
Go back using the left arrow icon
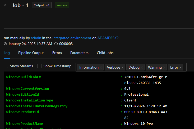point(6,5)
